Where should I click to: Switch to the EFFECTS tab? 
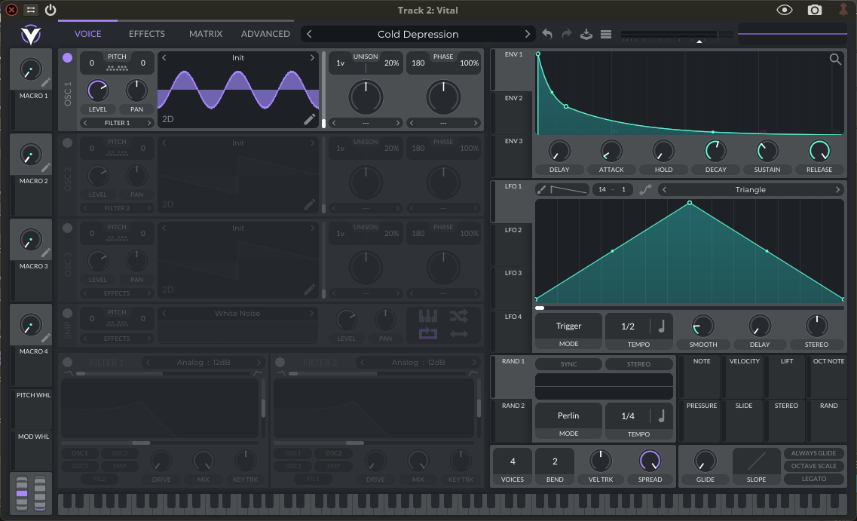(x=146, y=34)
